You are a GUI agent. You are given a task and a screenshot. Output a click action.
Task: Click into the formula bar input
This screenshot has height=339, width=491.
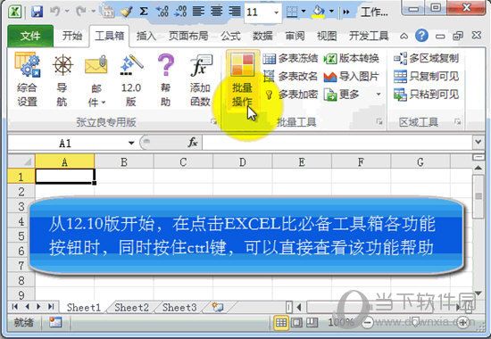[337, 143]
